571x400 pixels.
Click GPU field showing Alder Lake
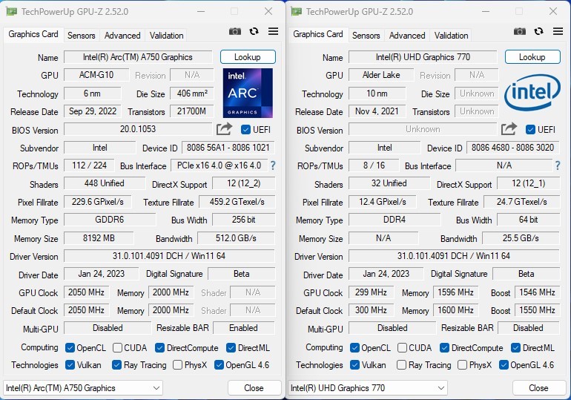tap(381, 75)
